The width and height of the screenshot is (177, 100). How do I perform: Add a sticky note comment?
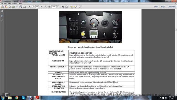(x=72, y=7)
